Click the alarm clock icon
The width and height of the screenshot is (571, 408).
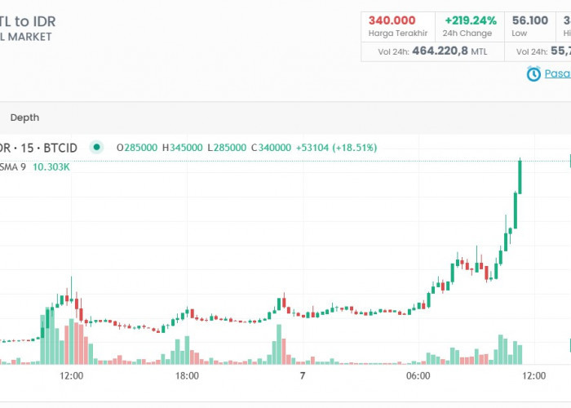pos(533,73)
